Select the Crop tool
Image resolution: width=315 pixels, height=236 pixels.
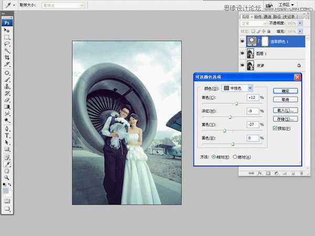coord(7,57)
